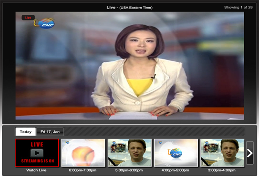This screenshot has height=177, width=259.
Task: Switch to the Today tab
Action: 26,132
